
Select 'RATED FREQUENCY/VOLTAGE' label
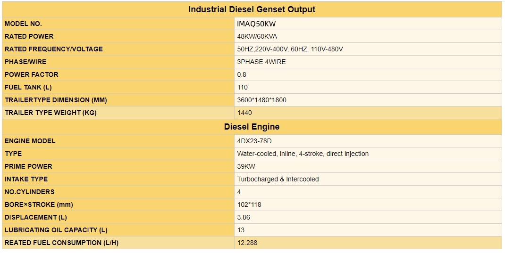[x=54, y=49]
